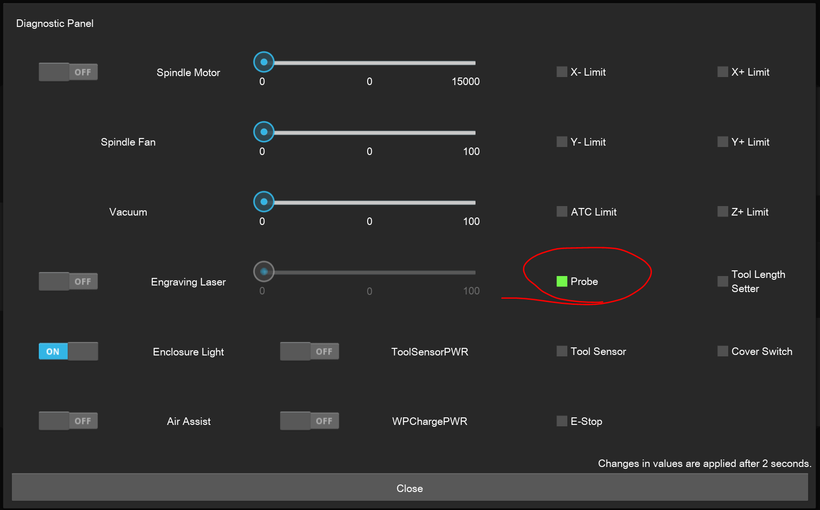Click the Z+ Limit indicator box

pyautogui.click(x=723, y=212)
